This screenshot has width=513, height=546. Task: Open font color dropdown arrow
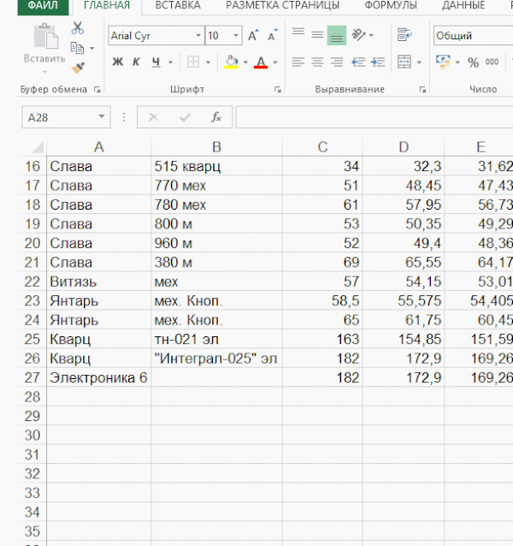pos(275,62)
